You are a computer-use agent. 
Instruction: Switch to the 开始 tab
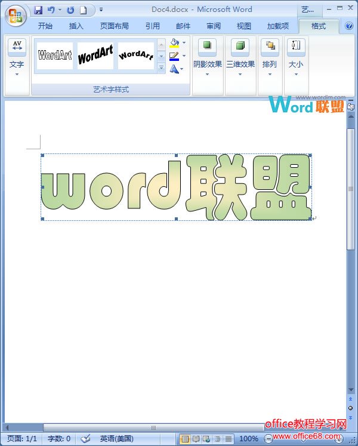coord(45,26)
